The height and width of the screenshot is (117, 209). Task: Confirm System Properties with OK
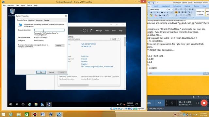[x=41, y=72]
